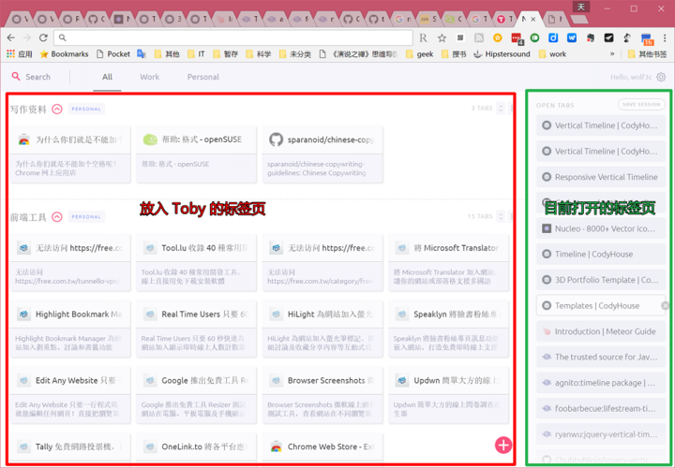Close the Templates | CodyHouse open tab entry
Viewport: 675px width, 468px height.
point(665,305)
